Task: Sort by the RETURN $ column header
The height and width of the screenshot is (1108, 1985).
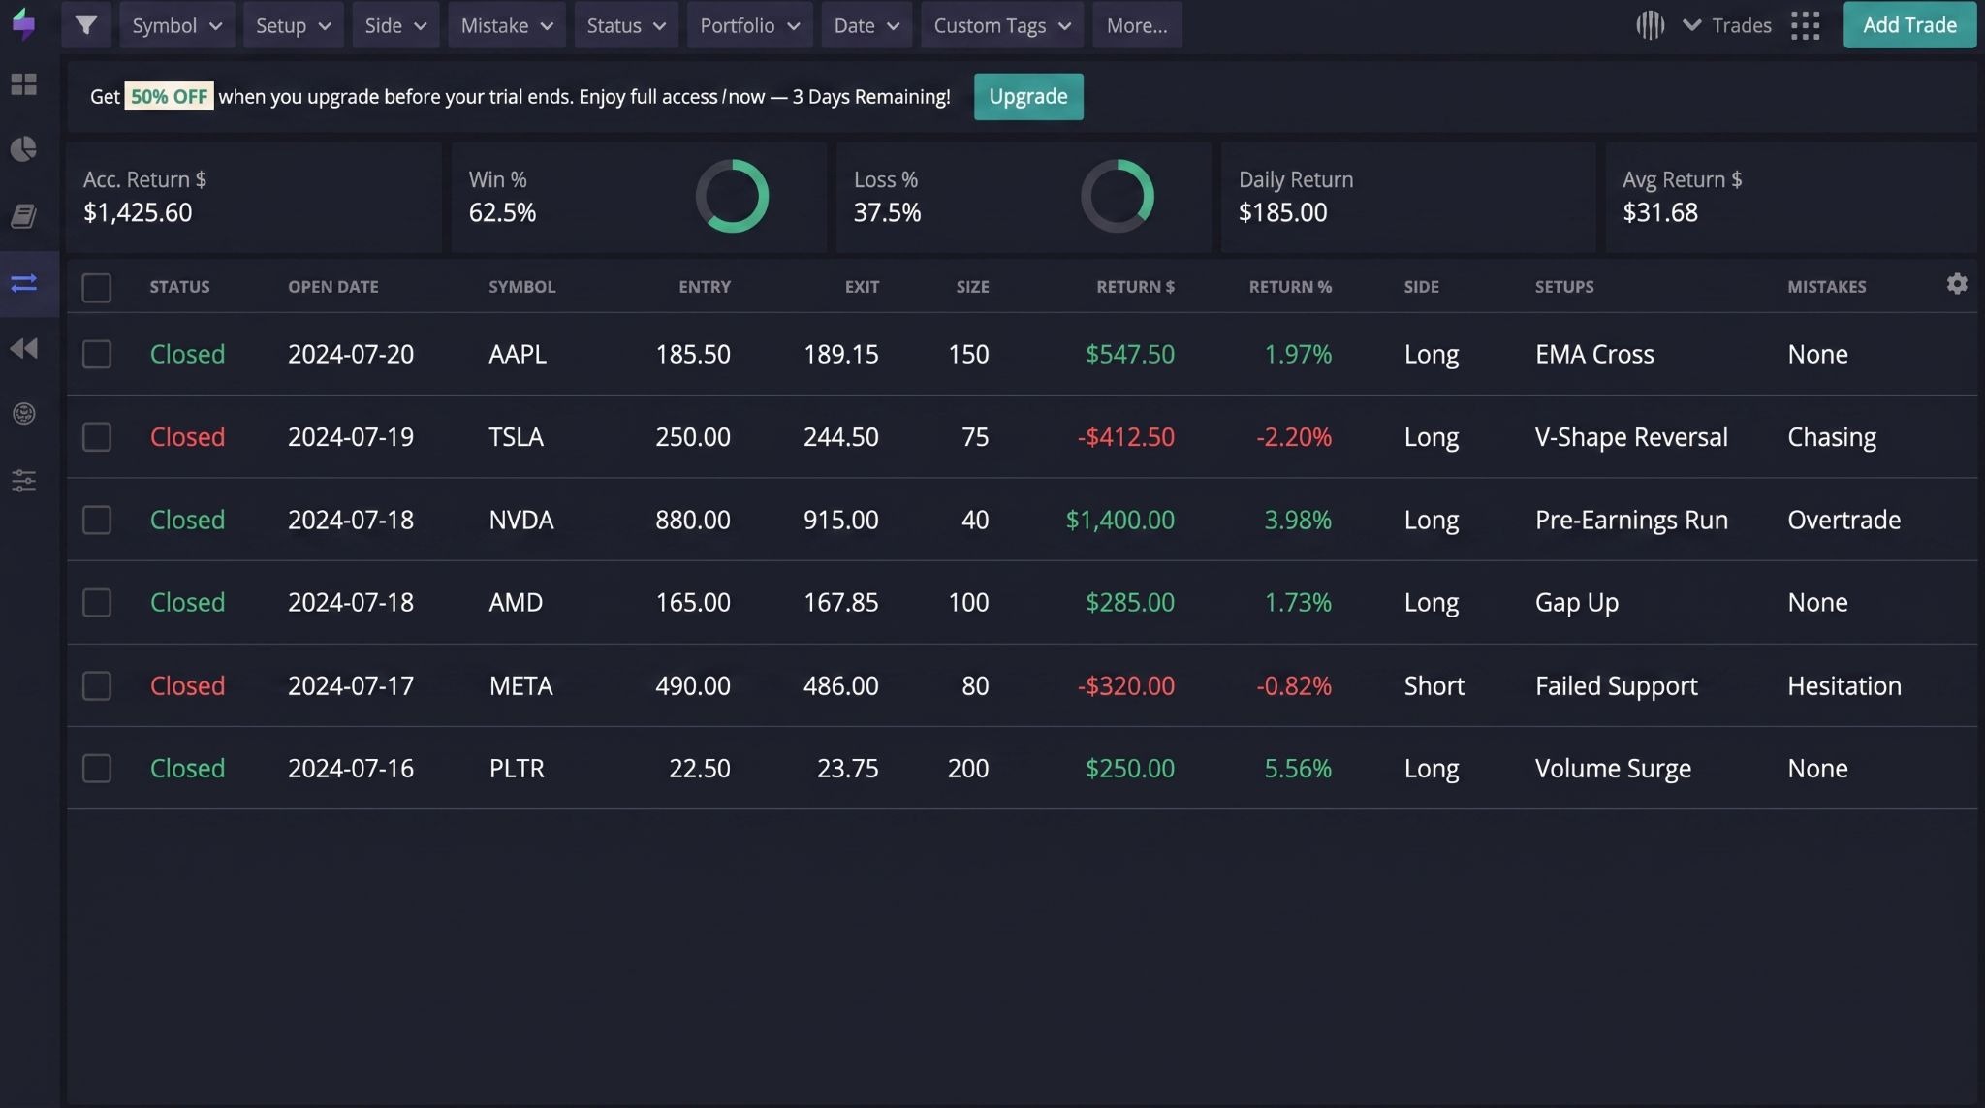Action: (x=1135, y=287)
